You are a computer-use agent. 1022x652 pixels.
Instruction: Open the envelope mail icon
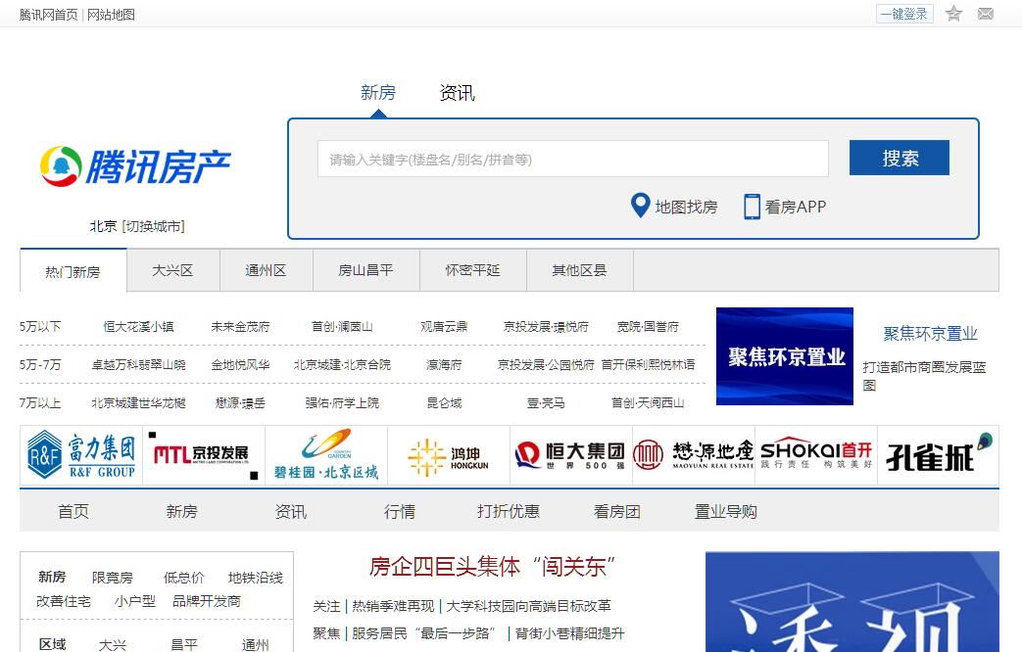pyautogui.click(x=985, y=14)
